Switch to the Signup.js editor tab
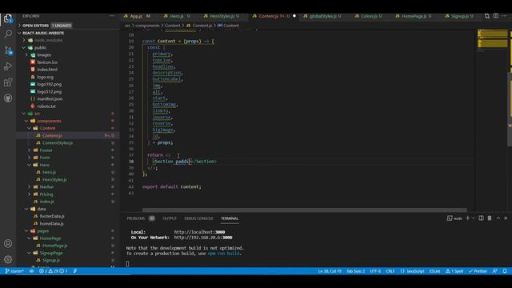 click(x=459, y=16)
